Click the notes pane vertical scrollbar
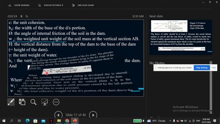Screen dimensions: 220x124 (x=211, y=87)
